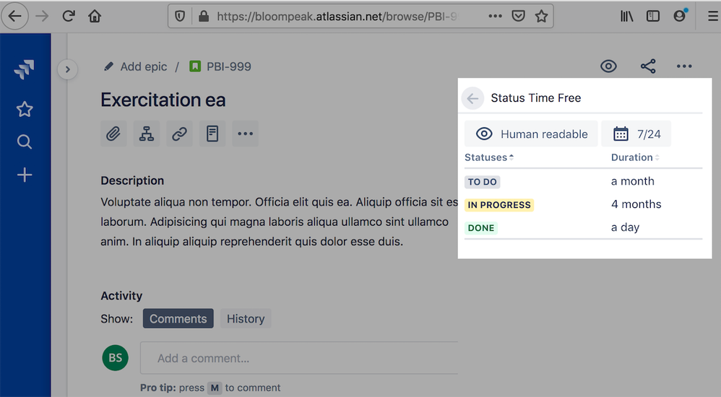Edit the issue title Exercitation ea
The height and width of the screenshot is (397, 721).
point(163,100)
